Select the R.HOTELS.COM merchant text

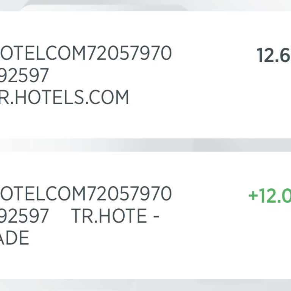tap(64, 97)
